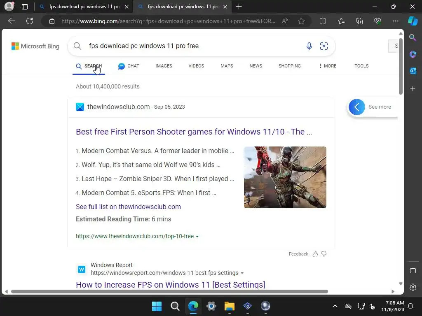Dislike the result with thumbs down
The width and height of the screenshot is (422, 316).
tap(324, 254)
